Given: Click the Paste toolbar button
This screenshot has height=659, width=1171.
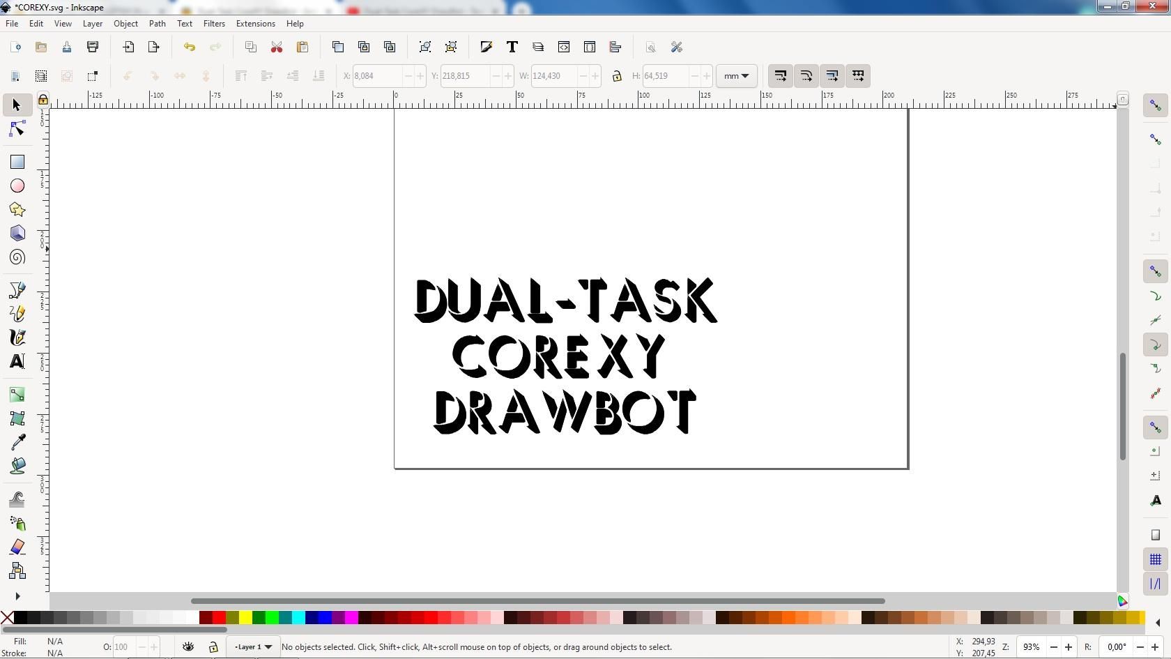Looking at the screenshot, I should coord(303,47).
